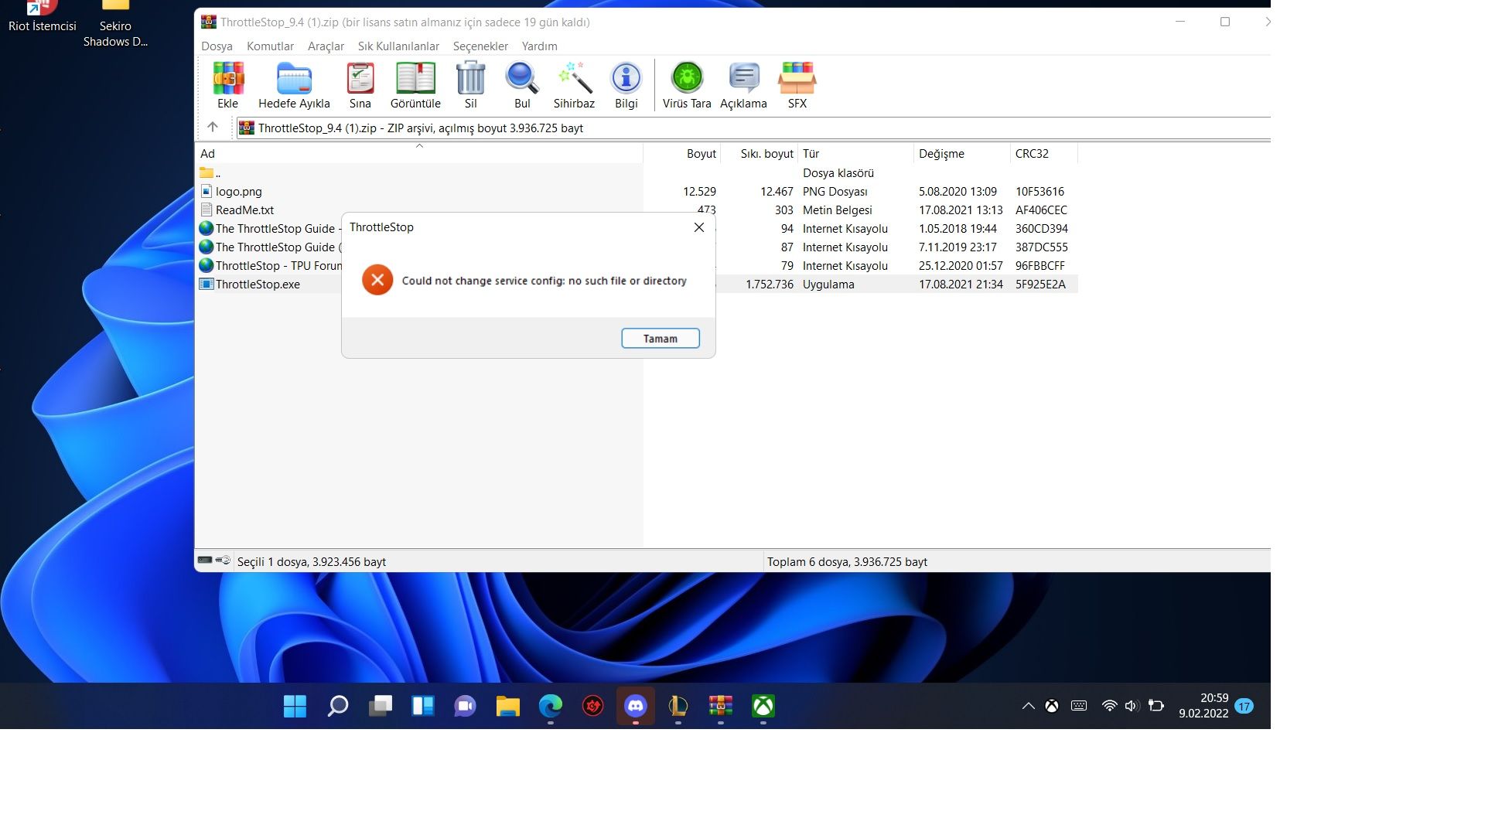The image size is (1485, 835).
Task: Open the Seçenekler menu
Action: (480, 46)
